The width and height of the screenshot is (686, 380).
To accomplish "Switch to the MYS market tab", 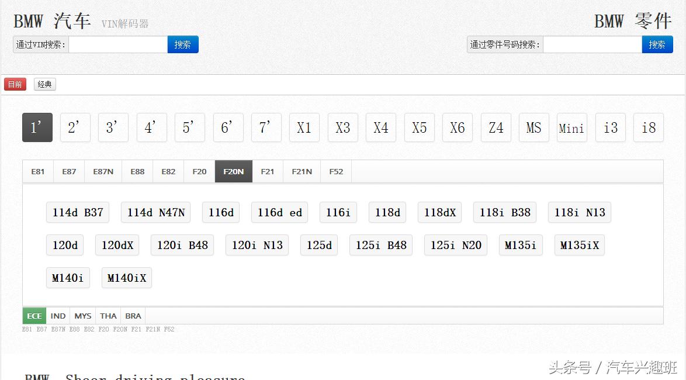I will tap(83, 316).
